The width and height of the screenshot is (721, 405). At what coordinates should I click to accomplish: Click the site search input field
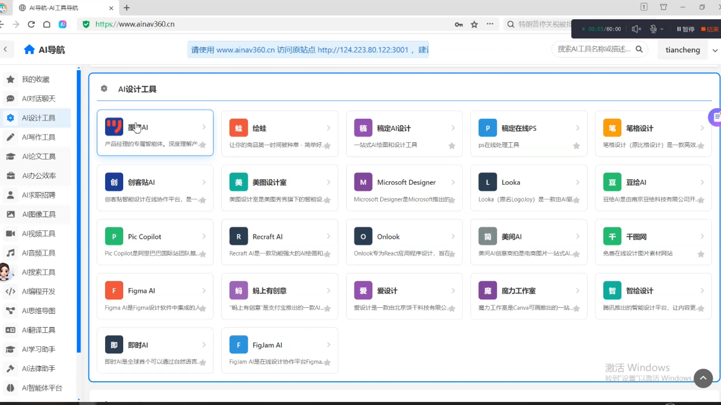(x=594, y=49)
